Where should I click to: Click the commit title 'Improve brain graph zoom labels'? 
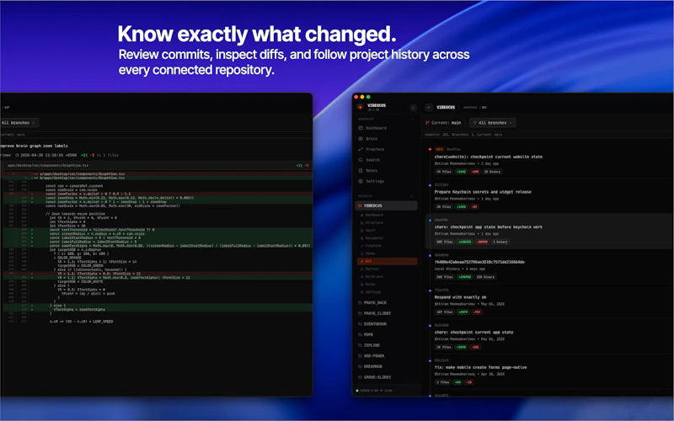click(x=34, y=146)
